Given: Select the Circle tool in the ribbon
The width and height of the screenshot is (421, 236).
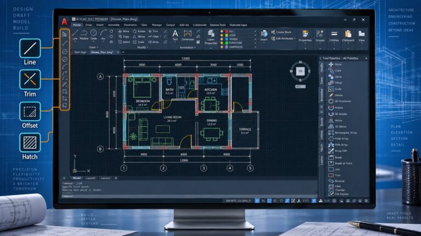Looking at the screenshot, I should tap(93, 35).
